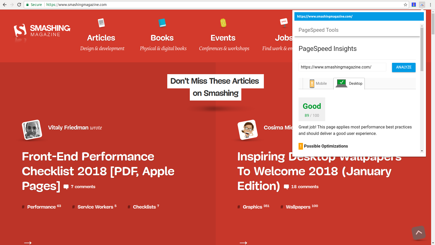Click the browser forward arrow

point(12,5)
